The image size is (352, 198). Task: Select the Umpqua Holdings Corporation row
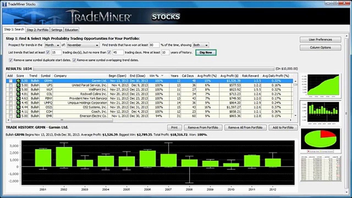pos(149,103)
